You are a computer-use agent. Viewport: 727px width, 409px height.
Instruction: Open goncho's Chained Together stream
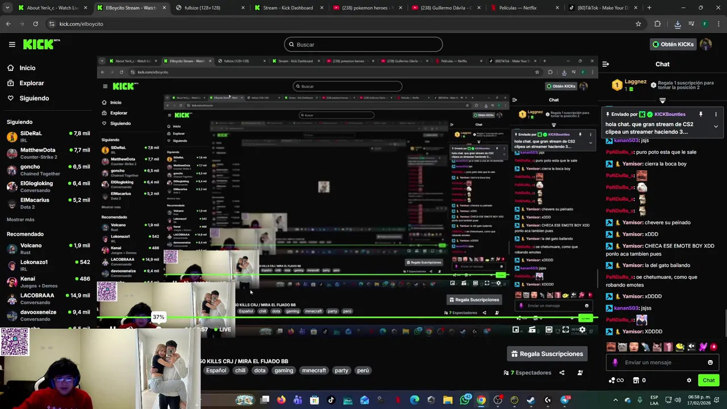pos(48,170)
